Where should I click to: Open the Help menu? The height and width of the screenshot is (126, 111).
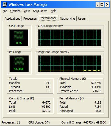click(x=54, y=11)
